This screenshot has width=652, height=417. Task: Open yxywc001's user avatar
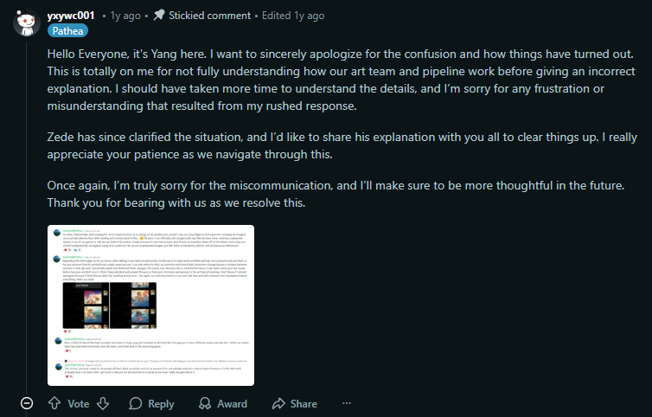pyautogui.click(x=26, y=21)
